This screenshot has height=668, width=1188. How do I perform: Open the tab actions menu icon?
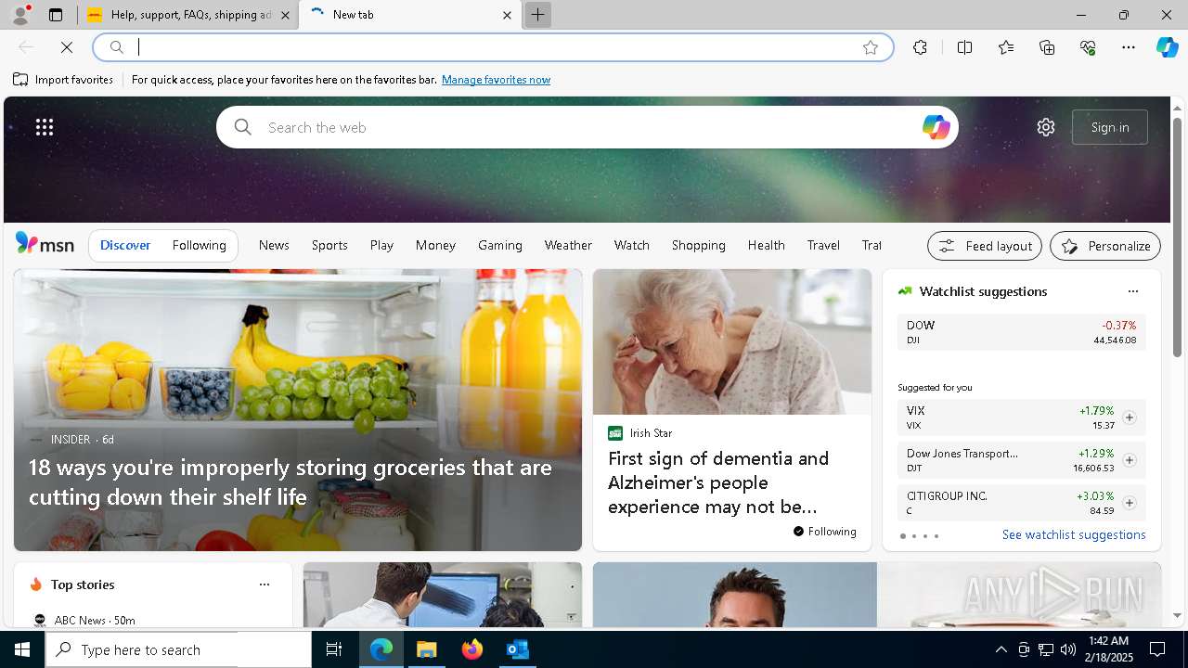pyautogui.click(x=56, y=15)
